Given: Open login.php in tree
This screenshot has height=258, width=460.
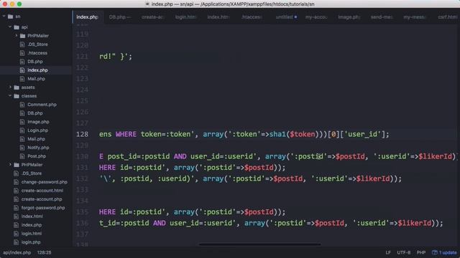Looking at the screenshot, I should 31,242.
